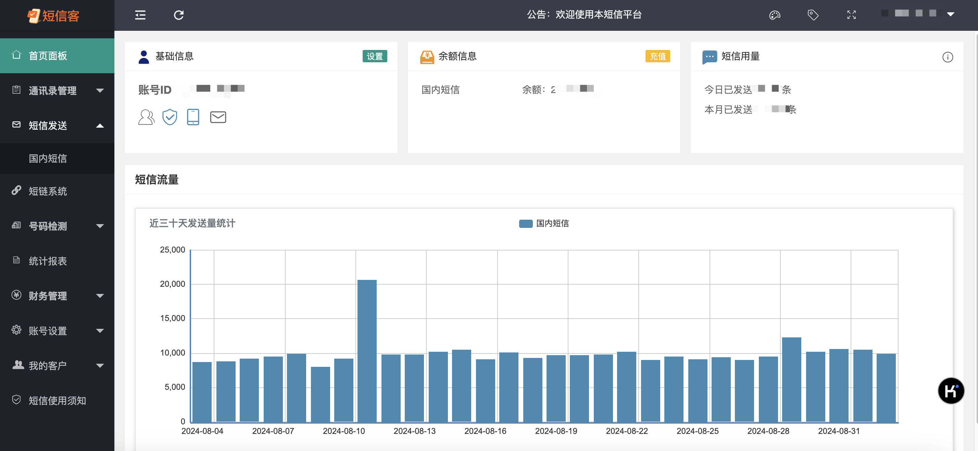Click the 今日已发送 label

pyautogui.click(x=728, y=90)
